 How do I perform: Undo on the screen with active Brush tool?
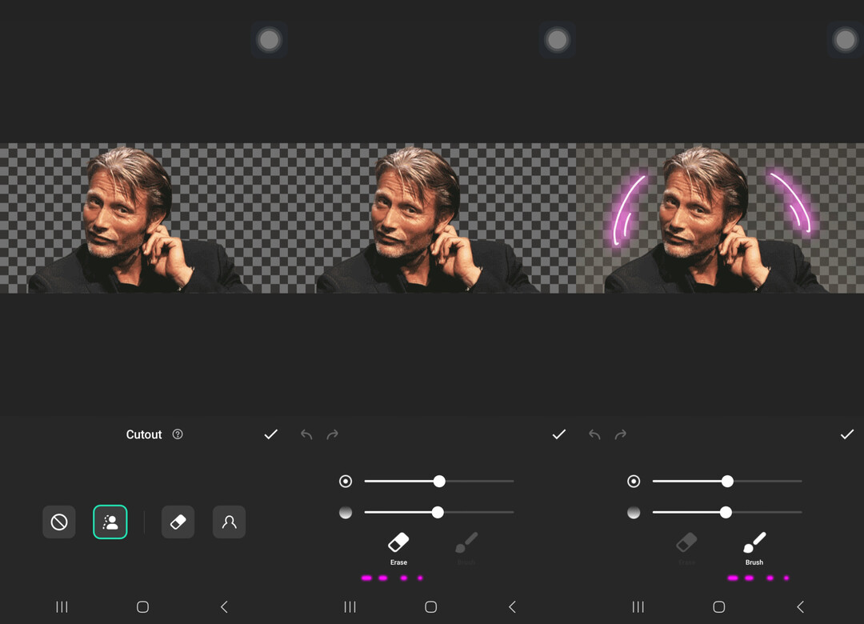[x=594, y=434]
